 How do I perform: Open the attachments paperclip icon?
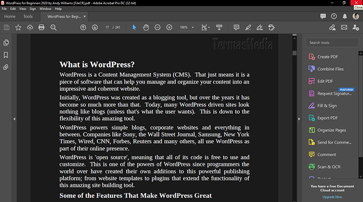click(x=6, y=67)
